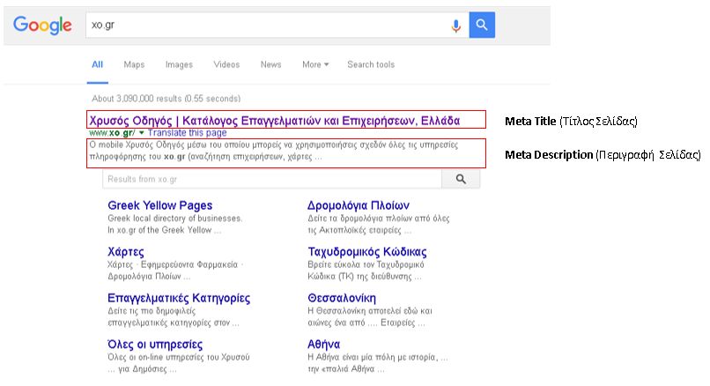Click the Δείτε τις πιο δημοφιλείς snippet
The image size is (710, 386).
coord(174,316)
